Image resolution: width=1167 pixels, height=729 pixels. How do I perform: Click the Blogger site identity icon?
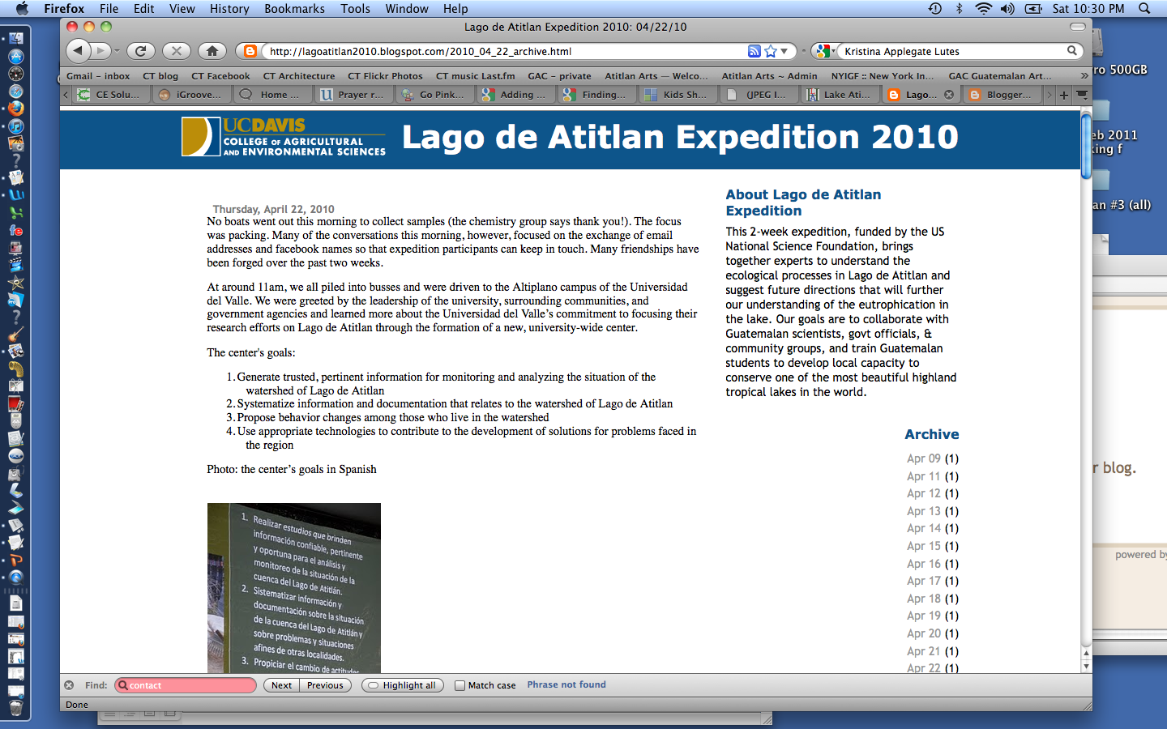point(250,51)
